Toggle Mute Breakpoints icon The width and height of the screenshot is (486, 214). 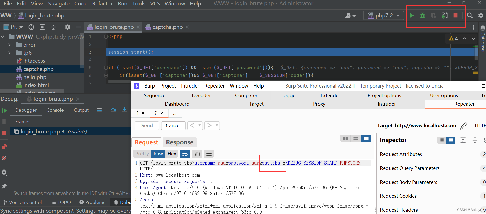pyautogui.click(x=4, y=158)
